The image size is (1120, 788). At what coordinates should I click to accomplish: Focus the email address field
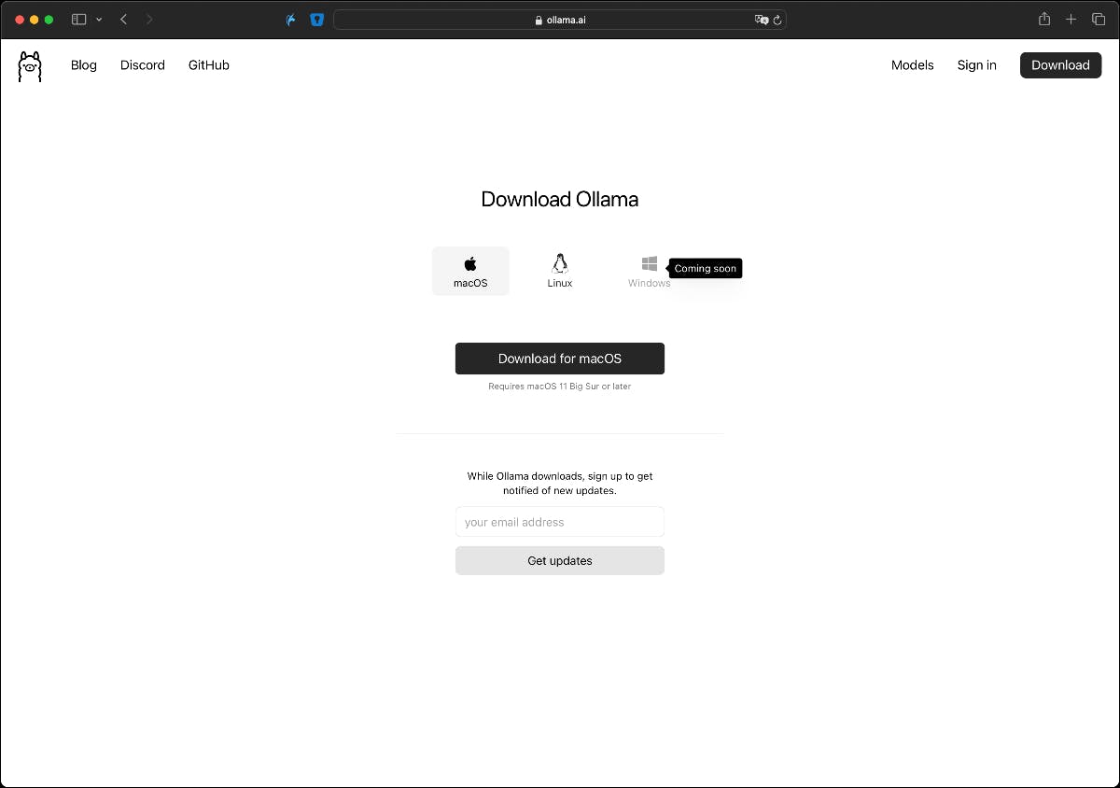pyautogui.click(x=560, y=522)
